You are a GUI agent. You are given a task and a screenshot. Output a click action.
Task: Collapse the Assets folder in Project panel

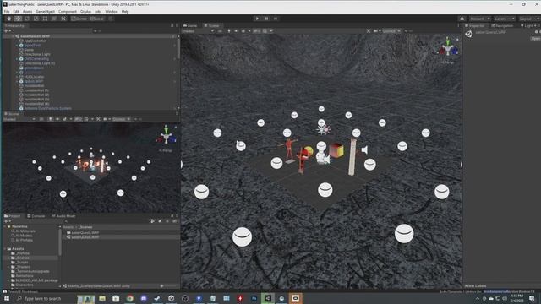coord(5,249)
